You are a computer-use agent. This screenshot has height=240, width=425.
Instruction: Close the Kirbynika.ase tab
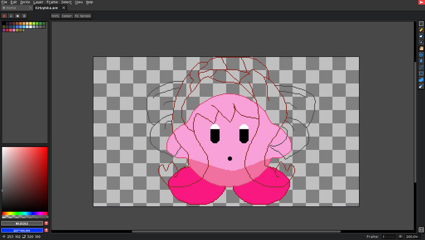click(x=64, y=8)
